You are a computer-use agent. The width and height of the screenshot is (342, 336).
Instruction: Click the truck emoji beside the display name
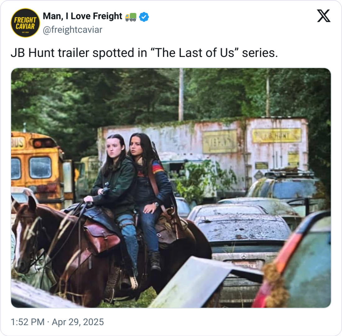coord(131,17)
